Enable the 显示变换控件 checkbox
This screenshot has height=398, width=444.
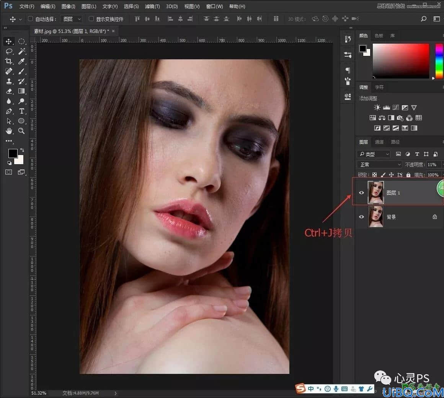point(91,19)
